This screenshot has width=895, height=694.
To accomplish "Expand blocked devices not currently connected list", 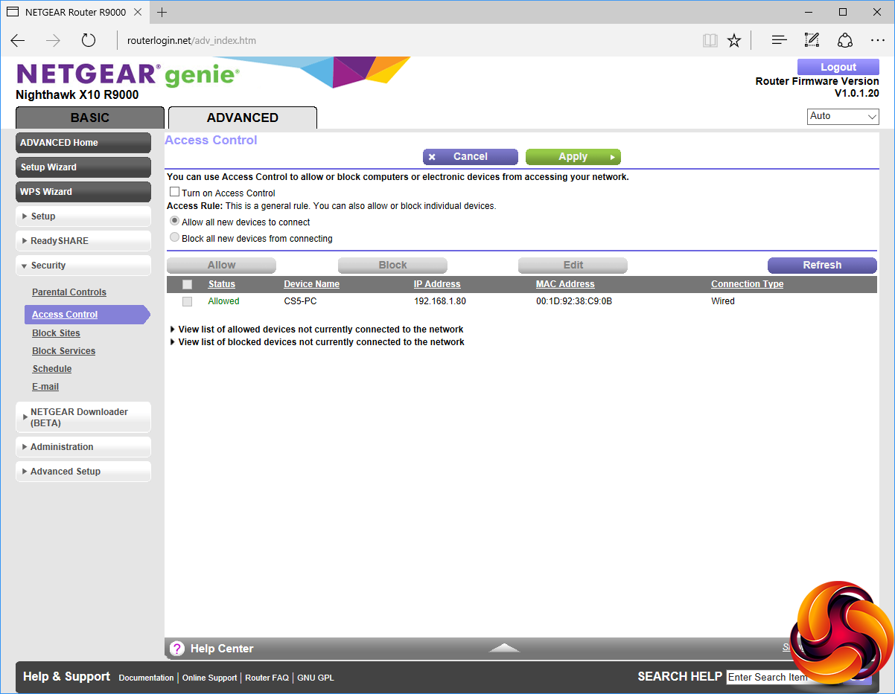I will click(x=317, y=342).
